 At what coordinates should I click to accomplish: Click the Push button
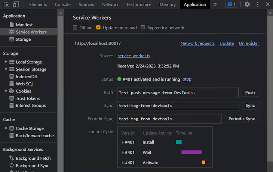pos(250,93)
